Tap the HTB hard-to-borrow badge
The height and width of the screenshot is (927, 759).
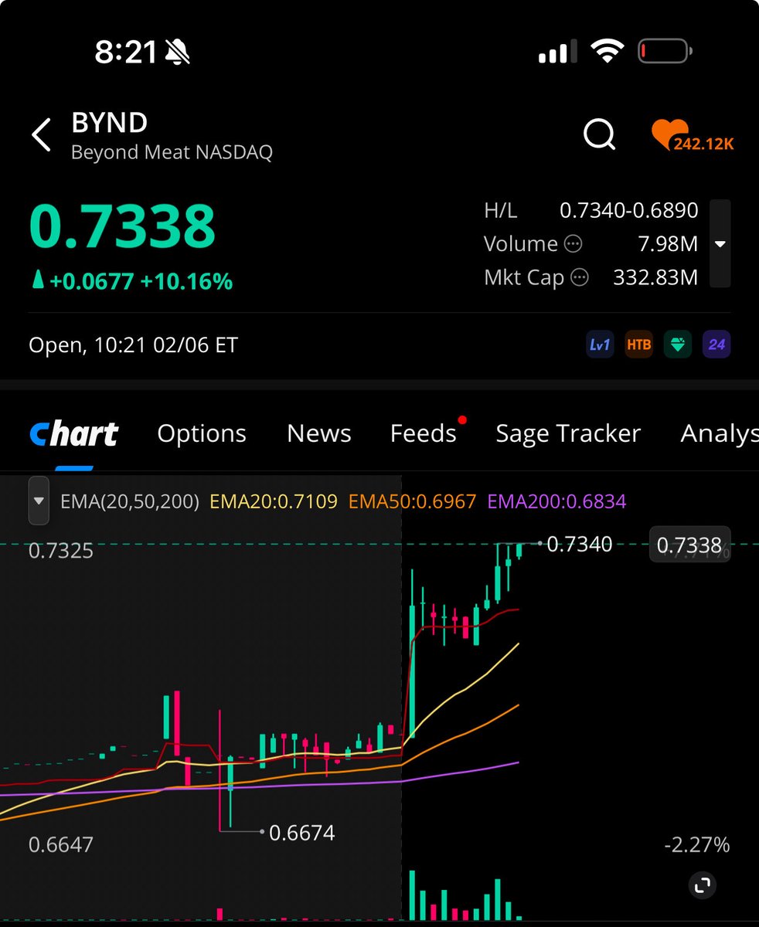[639, 345]
